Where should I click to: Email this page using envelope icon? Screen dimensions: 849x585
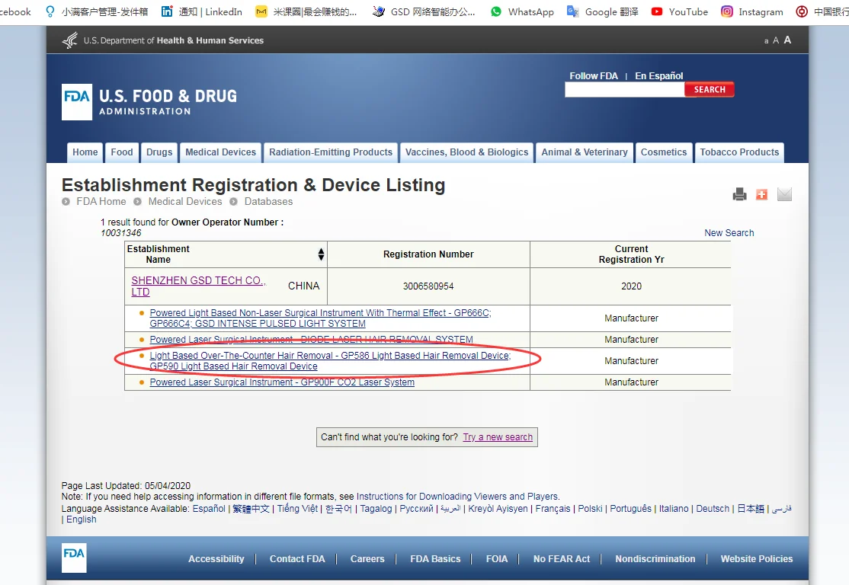[x=784, y=194]
